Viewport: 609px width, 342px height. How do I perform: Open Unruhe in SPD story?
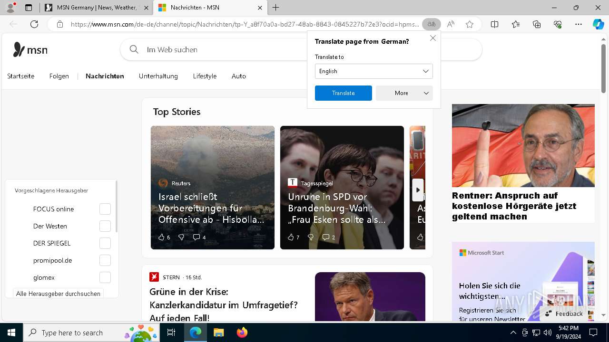click(337, 208)
